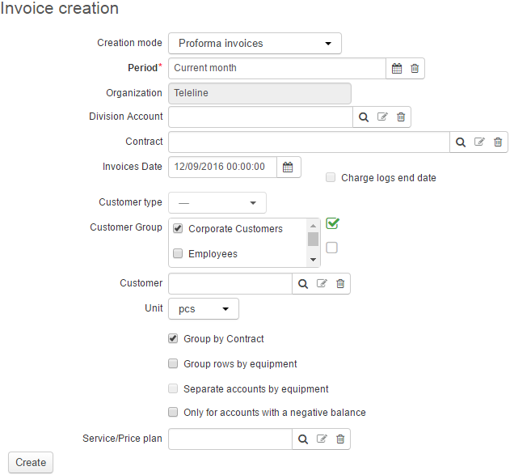Toggle the Charge logs end date checkbox
This screenshot has height=475, width=510.
pos(331,177)
